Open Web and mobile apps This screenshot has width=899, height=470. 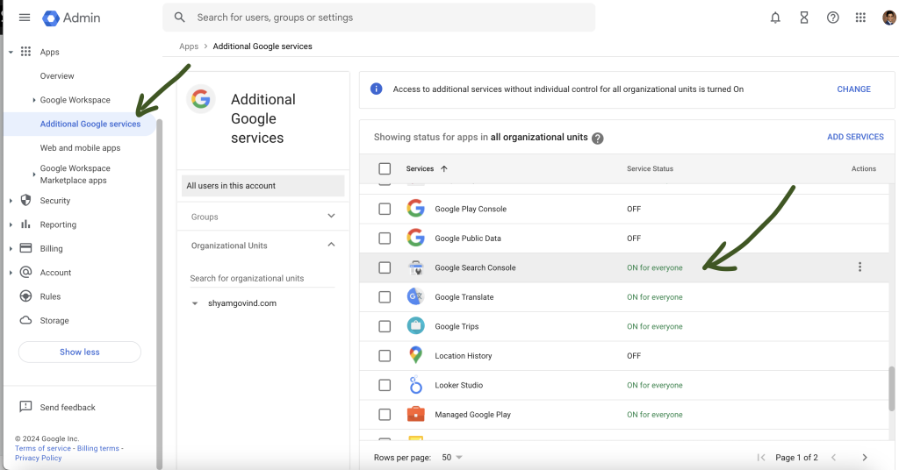pyautogui.click(x=80, y=147)
